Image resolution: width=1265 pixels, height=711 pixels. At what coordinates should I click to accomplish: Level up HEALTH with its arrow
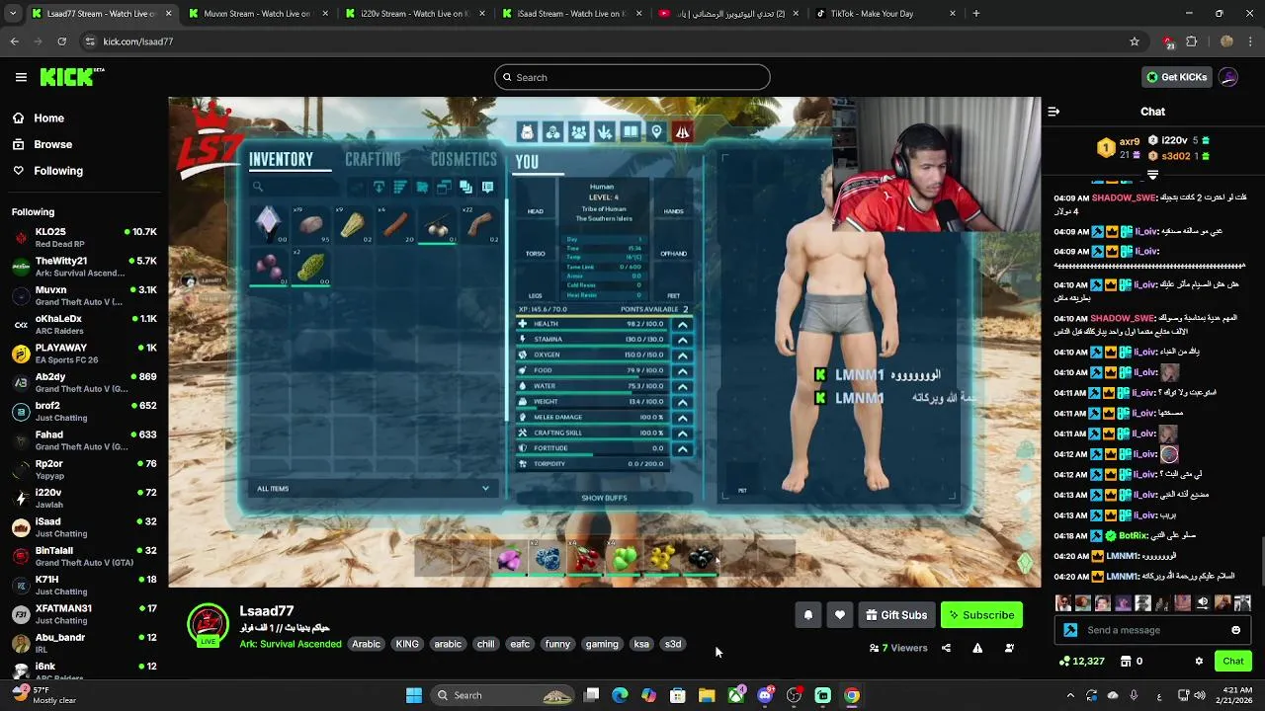tap(682, 324)
